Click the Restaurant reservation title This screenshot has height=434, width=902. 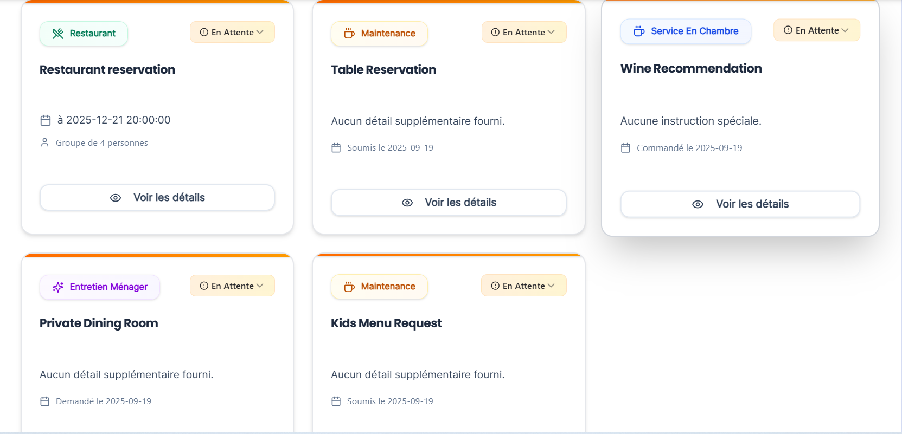(107, 70)
